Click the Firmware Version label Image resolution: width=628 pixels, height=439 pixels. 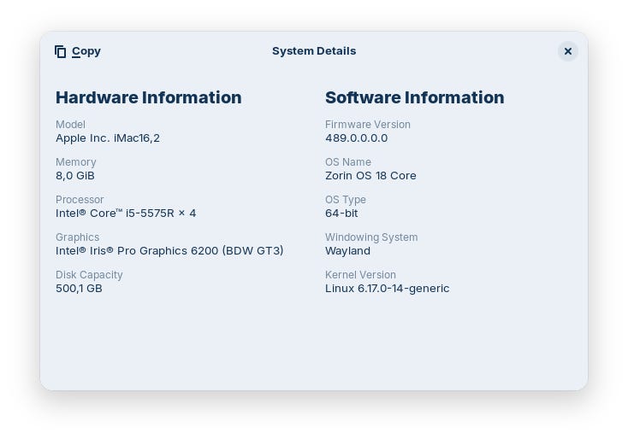tap(368, 125)
